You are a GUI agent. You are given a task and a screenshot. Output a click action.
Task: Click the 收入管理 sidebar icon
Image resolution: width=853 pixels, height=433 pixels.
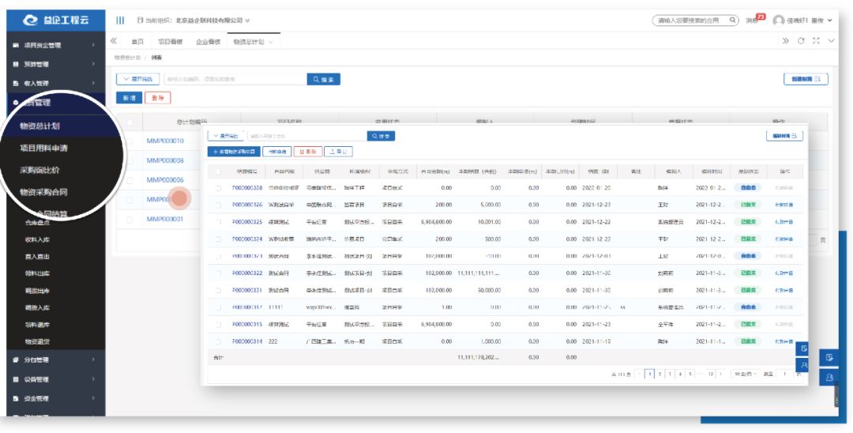click(16, 83)
